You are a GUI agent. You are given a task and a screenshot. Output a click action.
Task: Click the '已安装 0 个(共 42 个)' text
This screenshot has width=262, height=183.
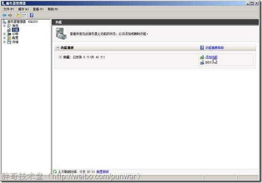pyautogui.click(x=89, y=57)
